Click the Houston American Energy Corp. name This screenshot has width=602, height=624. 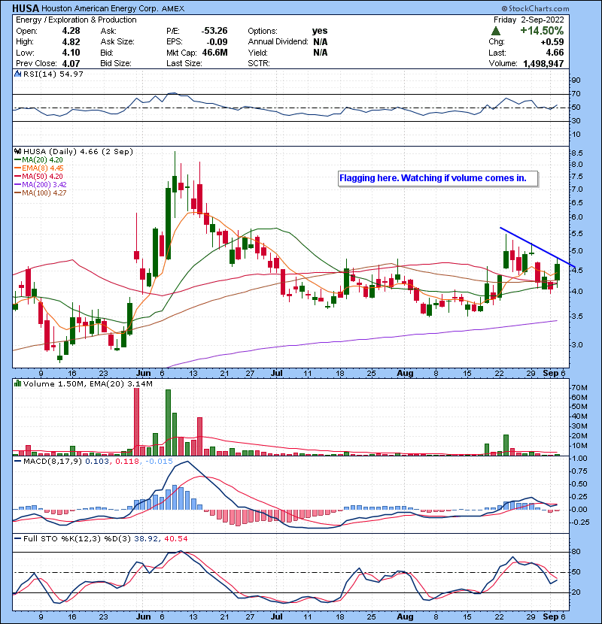click(x=99, y=8)
